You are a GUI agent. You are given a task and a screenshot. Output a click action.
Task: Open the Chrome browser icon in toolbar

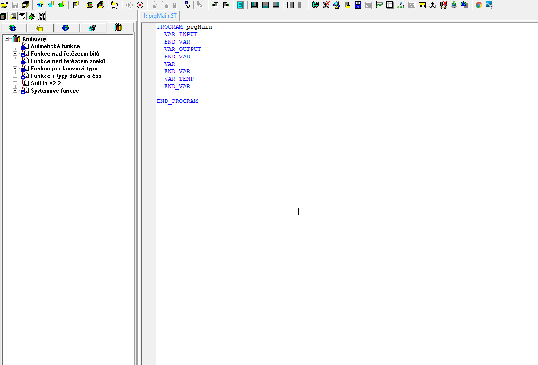coord(479,5)
